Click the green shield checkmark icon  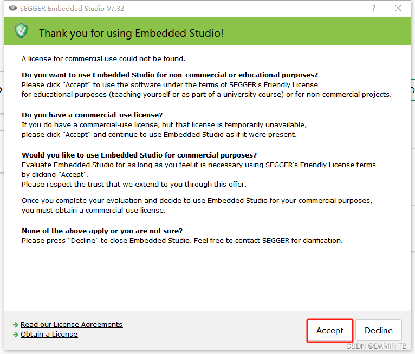pos(21,31)
